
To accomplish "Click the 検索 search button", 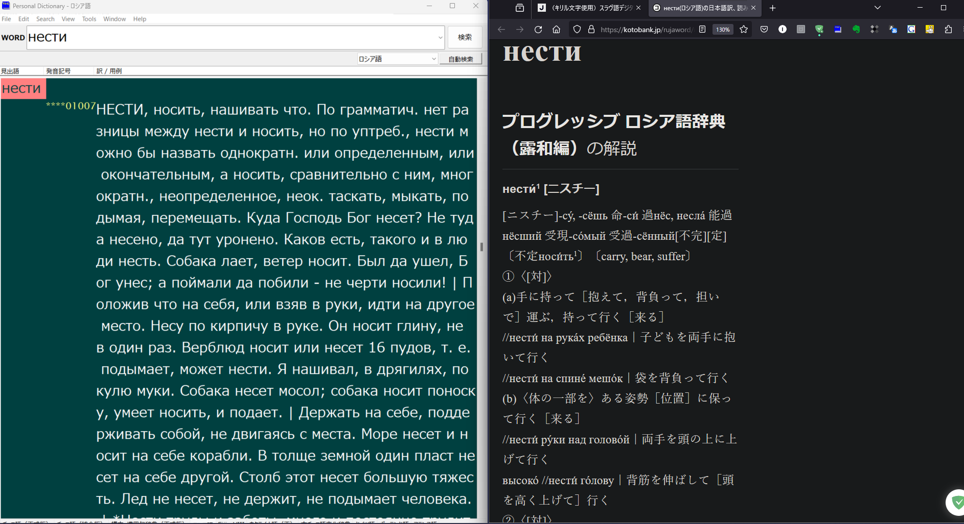I will 464,37.
